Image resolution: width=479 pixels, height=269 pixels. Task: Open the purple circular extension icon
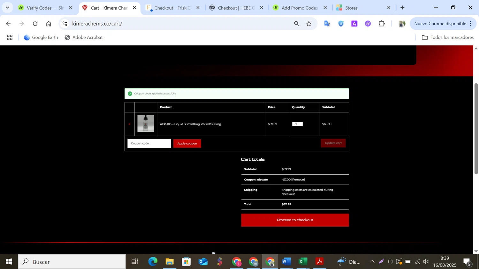368,24
